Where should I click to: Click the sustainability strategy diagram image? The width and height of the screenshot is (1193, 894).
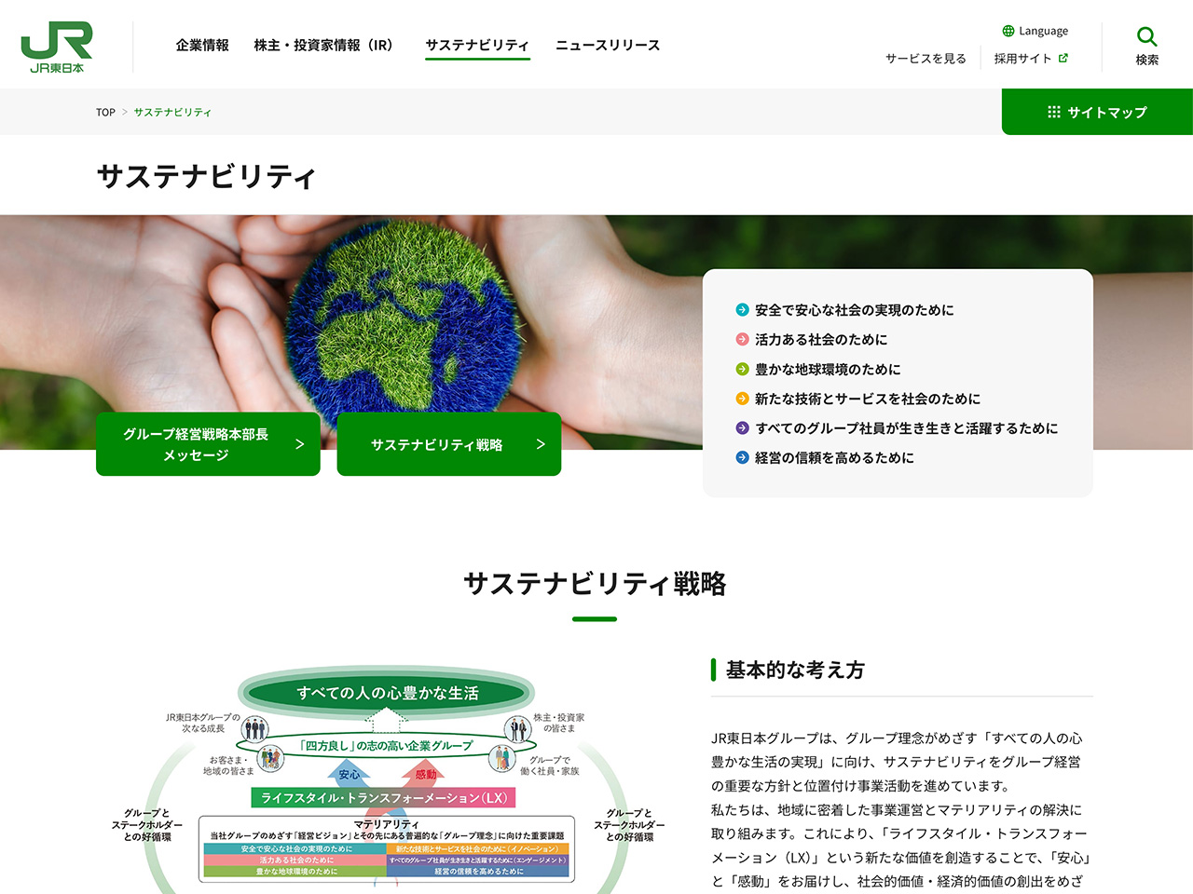tap(388, 782)
